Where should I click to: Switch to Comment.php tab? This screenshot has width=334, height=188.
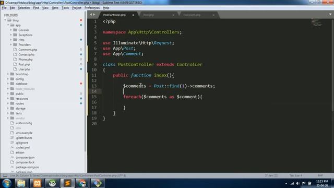(192, 15)
